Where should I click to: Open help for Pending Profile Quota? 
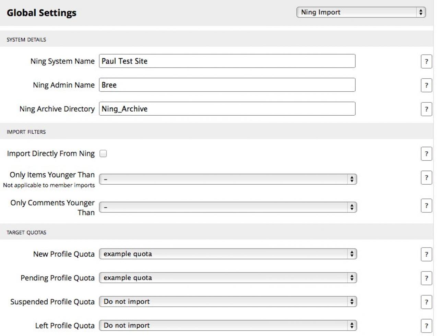click(x=426, y=278)
